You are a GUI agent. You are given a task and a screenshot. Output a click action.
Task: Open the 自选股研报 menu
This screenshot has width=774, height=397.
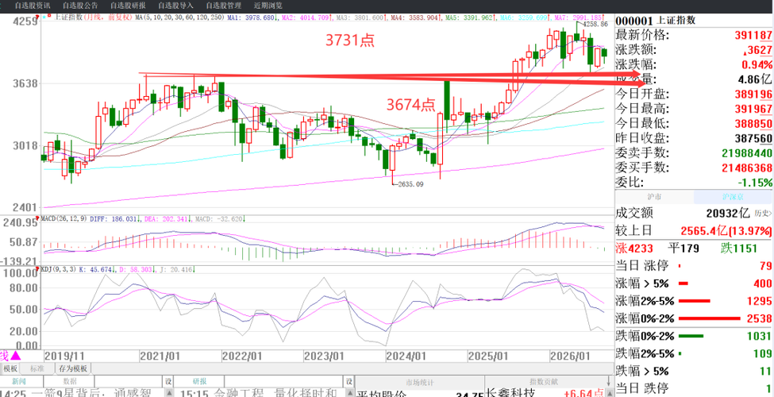[128, 6]
